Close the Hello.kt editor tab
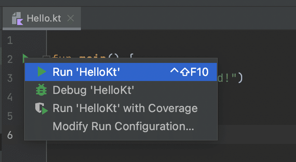 (71, 19)
